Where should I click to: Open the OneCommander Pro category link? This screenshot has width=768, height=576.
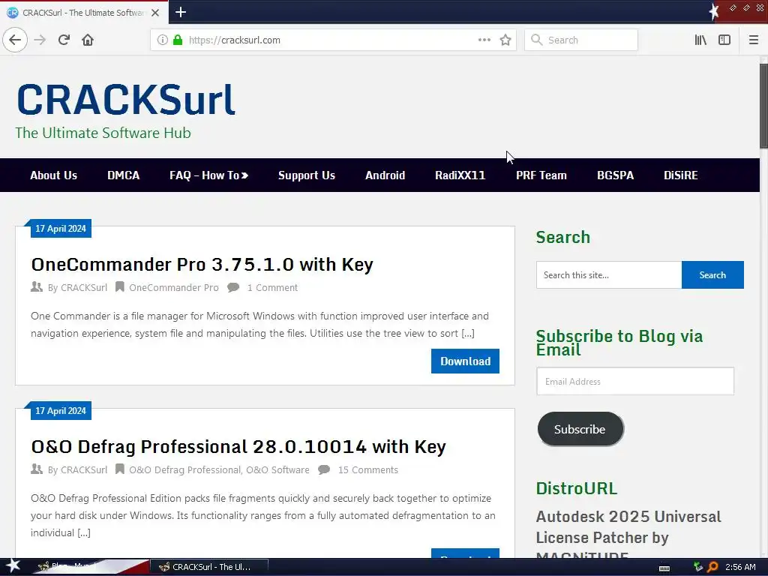[174, 287]
